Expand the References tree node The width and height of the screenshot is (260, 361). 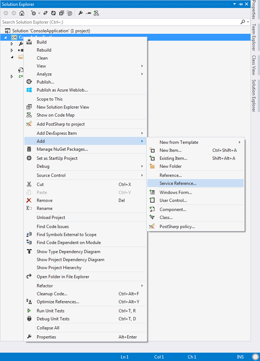coord(12,50)
